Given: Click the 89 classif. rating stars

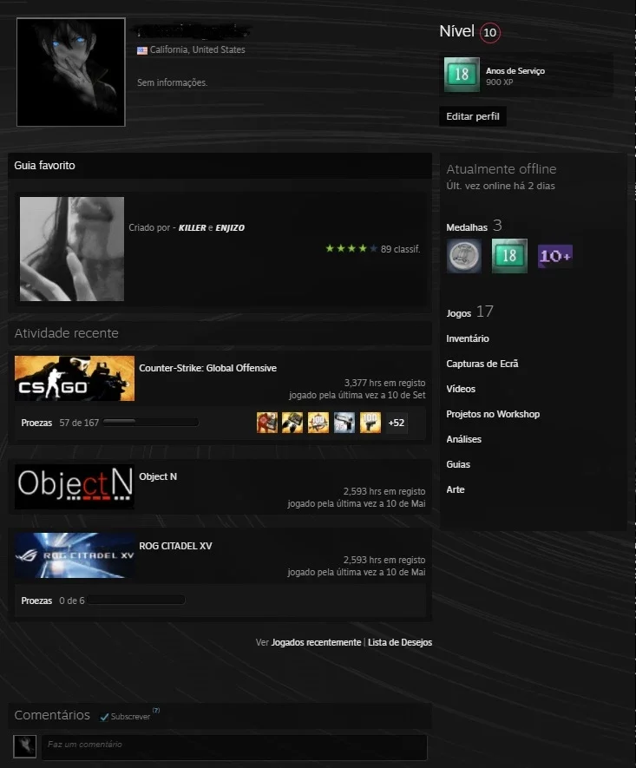Looking at the screenshot, I should tap(351, 249).
